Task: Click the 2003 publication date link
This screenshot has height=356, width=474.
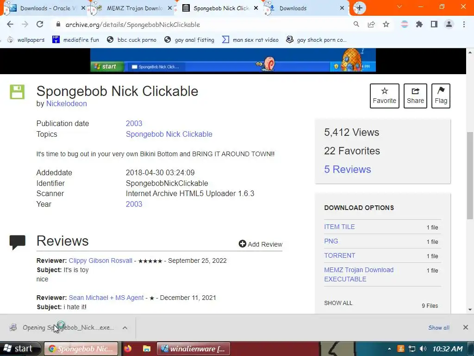Action: click(134, 123)
